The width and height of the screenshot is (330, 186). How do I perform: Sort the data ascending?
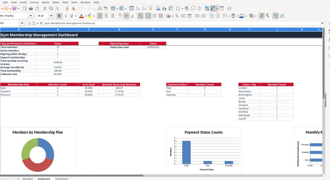click(138, 9)
